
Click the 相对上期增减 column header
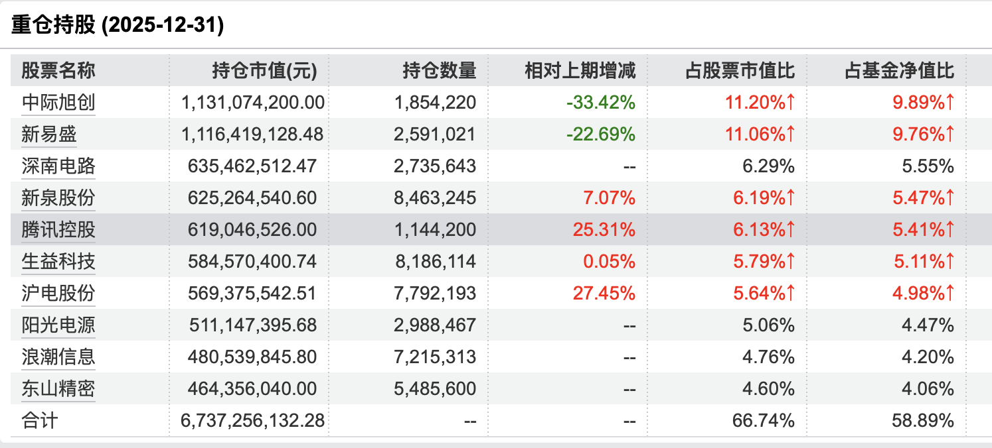point(580,70)
